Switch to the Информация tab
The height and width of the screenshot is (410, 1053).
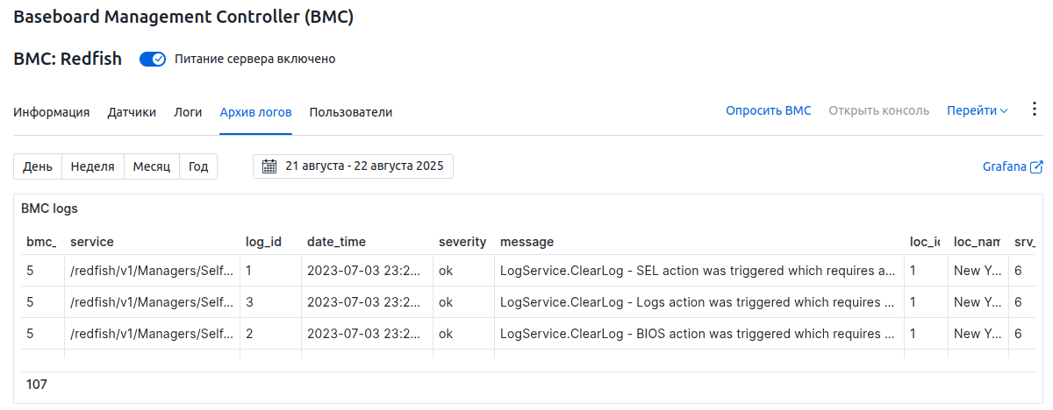[x=52, y=112]
